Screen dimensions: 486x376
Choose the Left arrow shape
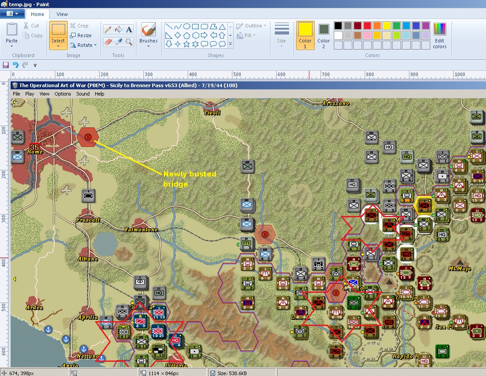pyautogui.click(x=213, y=35)
